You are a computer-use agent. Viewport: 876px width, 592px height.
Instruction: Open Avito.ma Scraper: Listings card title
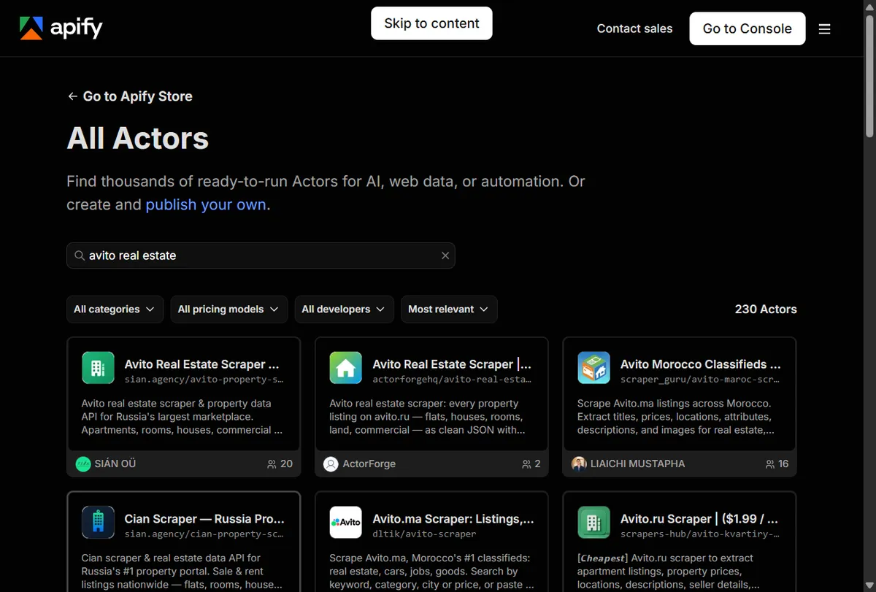click(453, 519)
